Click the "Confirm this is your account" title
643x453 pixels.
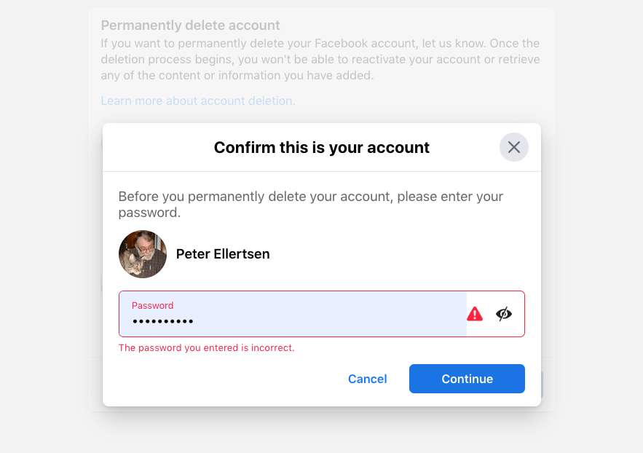[x=321, y=148]
